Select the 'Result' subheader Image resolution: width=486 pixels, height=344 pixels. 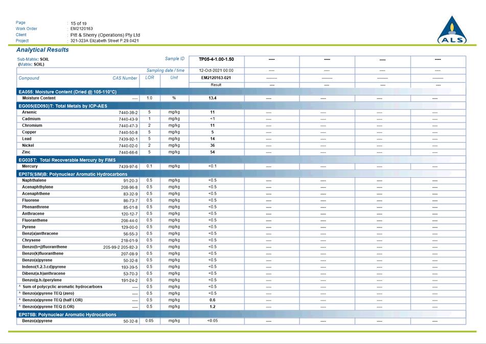point(216,85)
